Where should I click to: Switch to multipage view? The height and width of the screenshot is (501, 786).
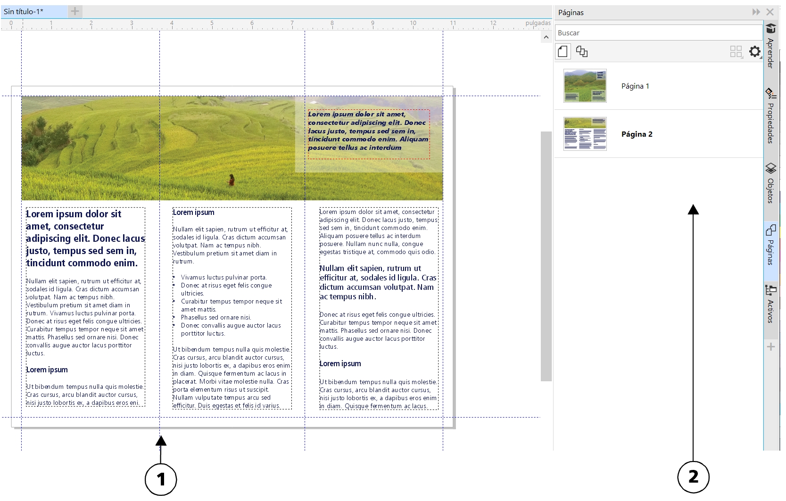582,51
